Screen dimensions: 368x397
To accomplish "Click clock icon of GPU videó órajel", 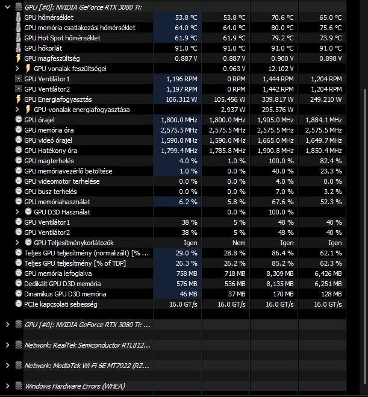I will pyautogui.click(x=19, y=140).
